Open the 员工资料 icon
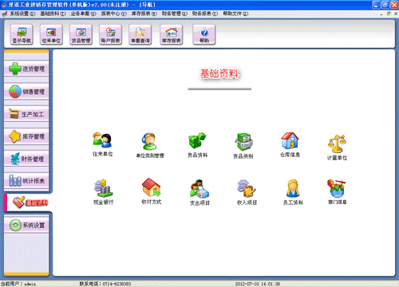 tap(293, 188)
